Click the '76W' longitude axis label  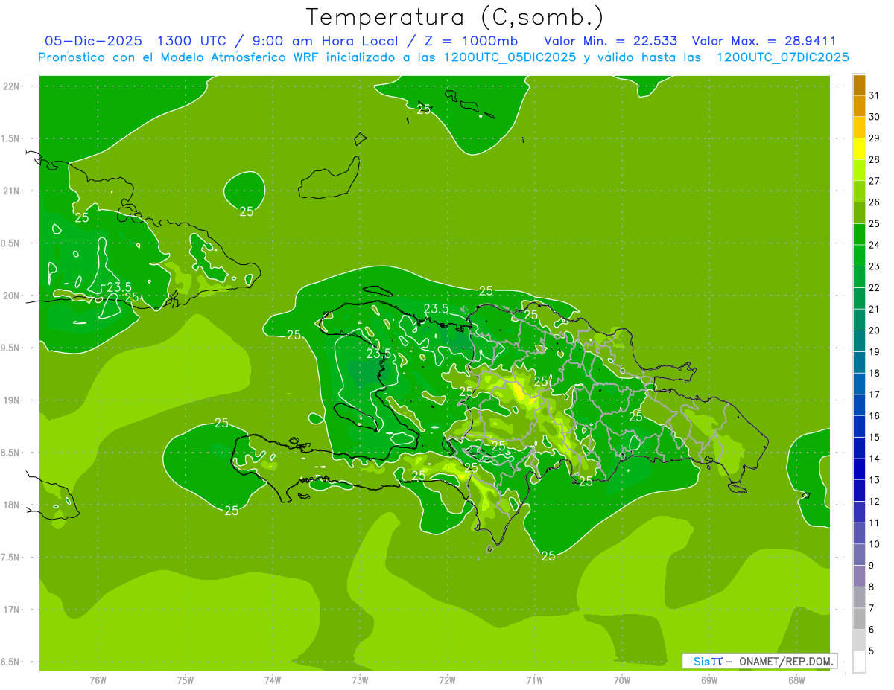click(98, 680)
